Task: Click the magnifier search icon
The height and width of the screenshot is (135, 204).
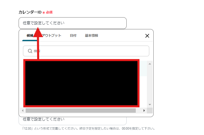Action: [x=30, y=51]
